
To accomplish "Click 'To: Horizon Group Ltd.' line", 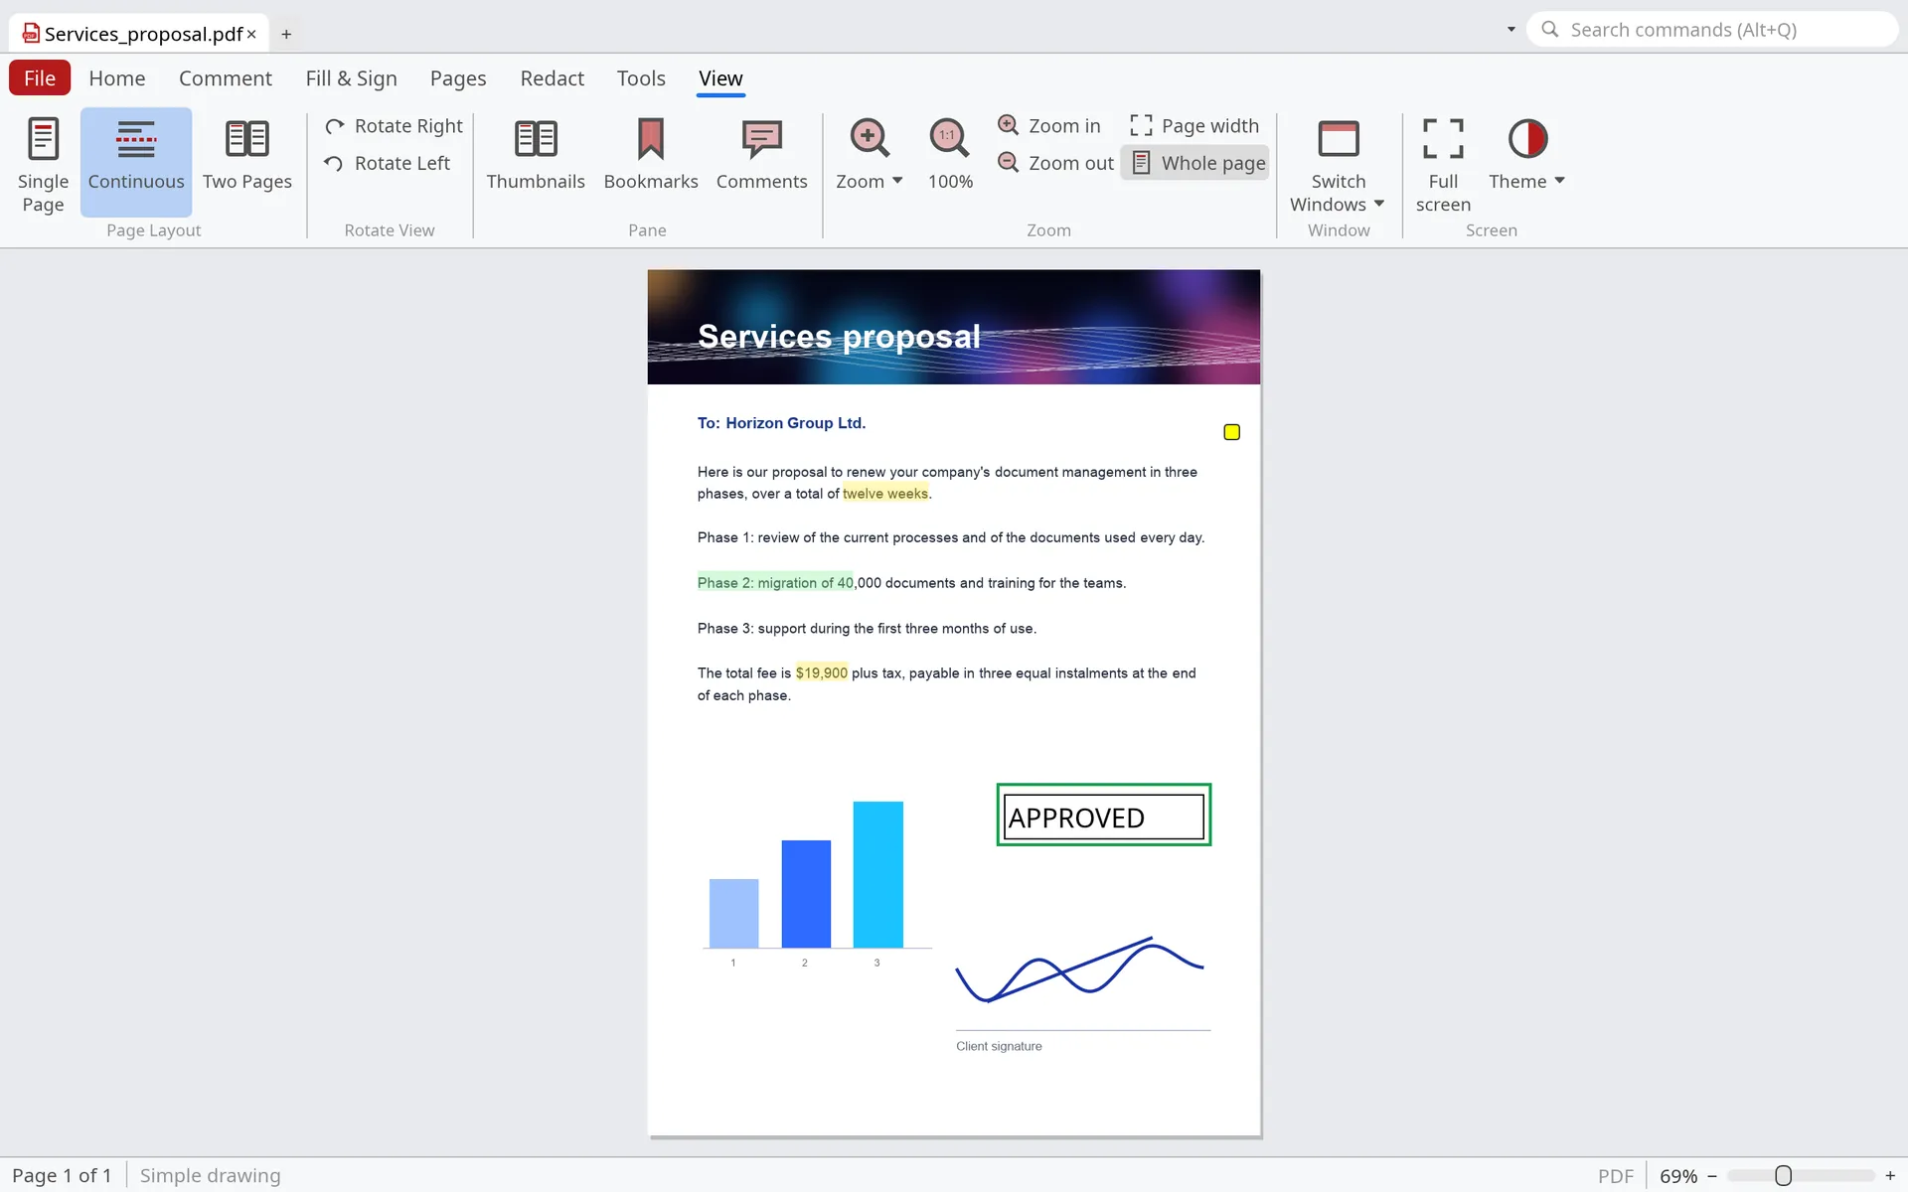I will (781, 423).
